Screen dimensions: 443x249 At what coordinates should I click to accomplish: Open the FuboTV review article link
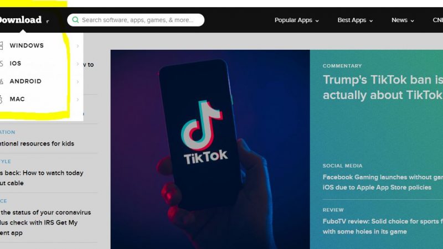coord(383,226)
